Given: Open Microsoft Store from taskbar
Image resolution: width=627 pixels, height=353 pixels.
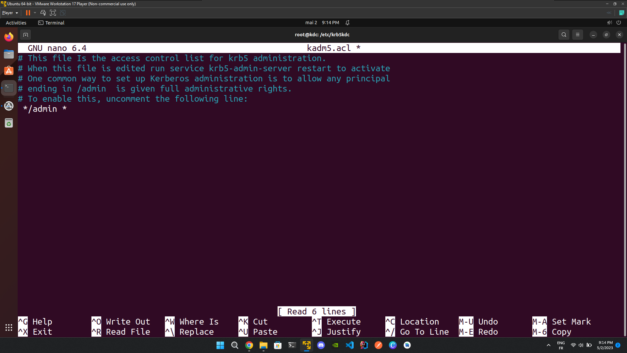Looking at the screenshot, I should click(278, 345).
